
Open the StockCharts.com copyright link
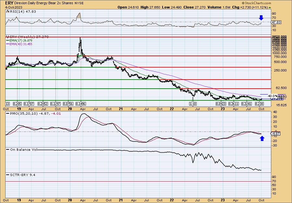[256, 3]
